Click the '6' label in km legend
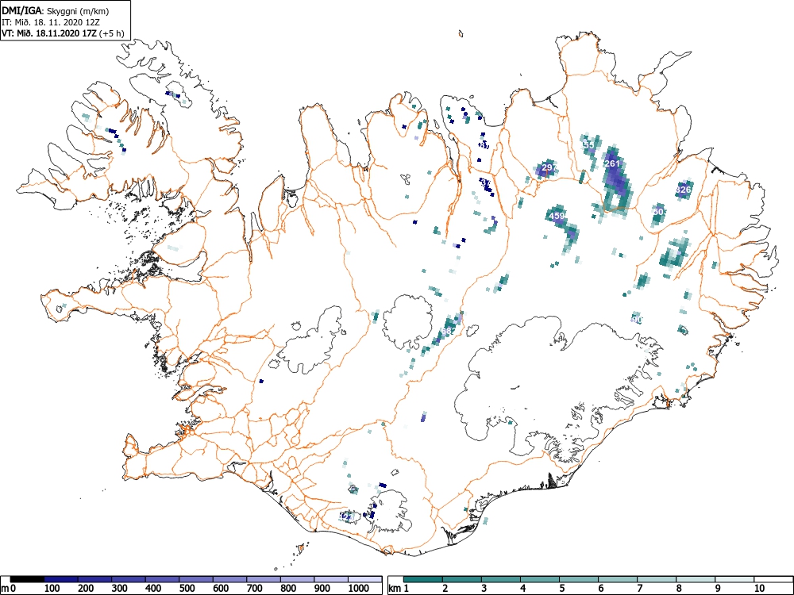Viewport: 794px width, 595px height. coord(601,589)
